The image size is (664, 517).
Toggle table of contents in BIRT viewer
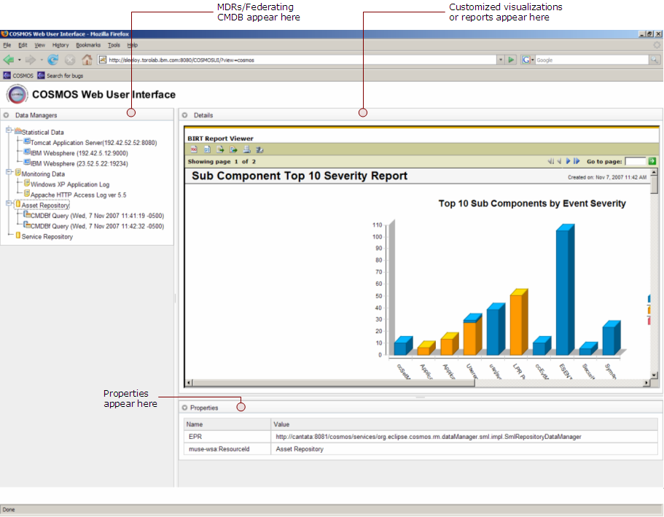(194, 149)
